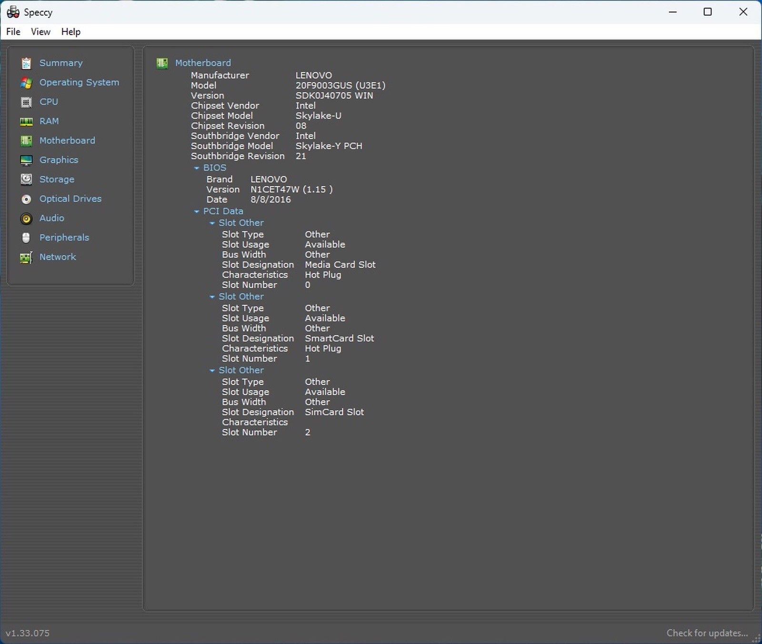Click the Network card icon
Image resolution: width=762 pixels, height=644 pixels.
point(26,257)
